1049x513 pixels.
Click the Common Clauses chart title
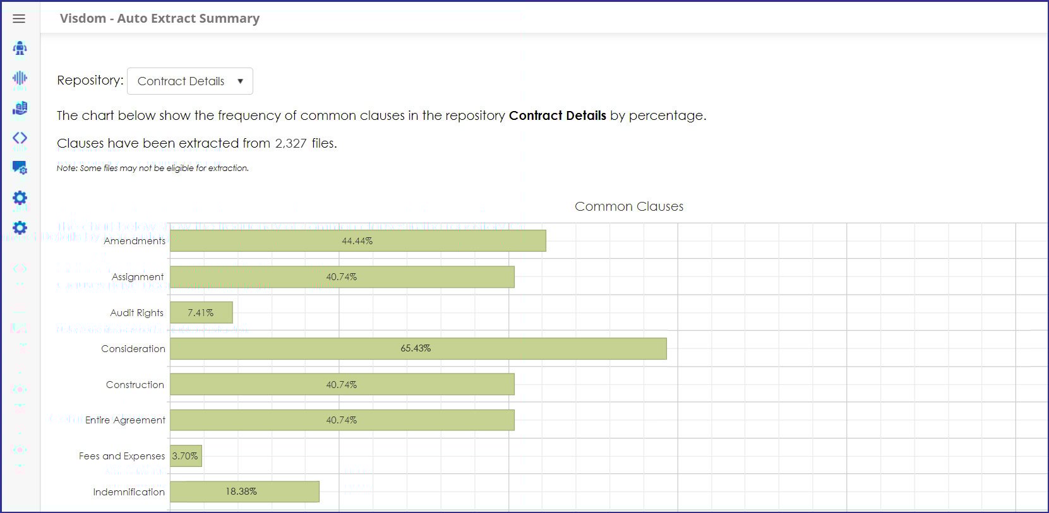[628, 206]
